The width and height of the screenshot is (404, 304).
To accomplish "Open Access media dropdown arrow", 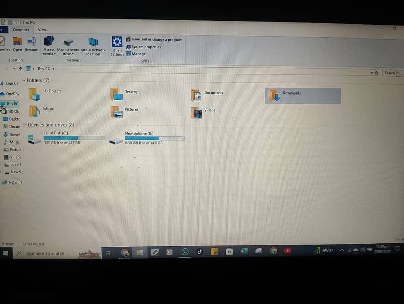I will tap(55, 54).
